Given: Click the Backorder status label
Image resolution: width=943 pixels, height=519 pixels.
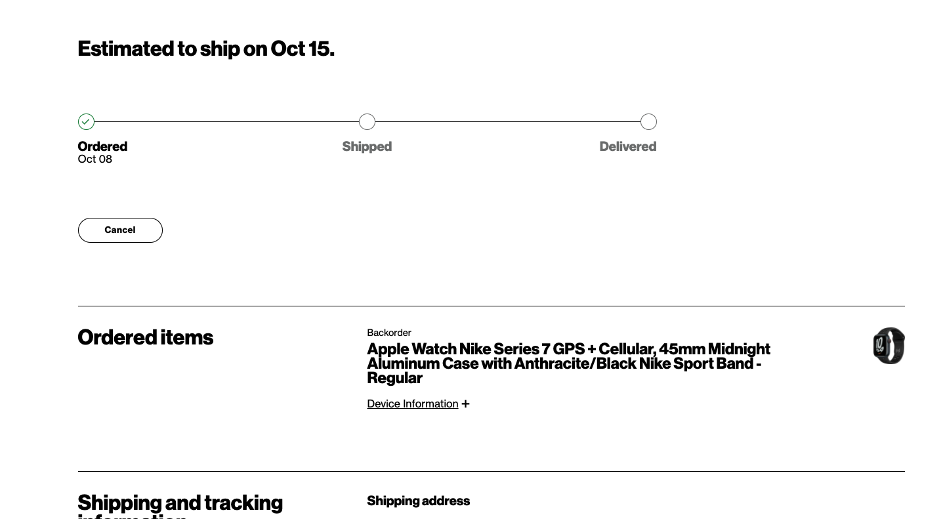Looking at the screenshot, I should [x=389, y=333].
